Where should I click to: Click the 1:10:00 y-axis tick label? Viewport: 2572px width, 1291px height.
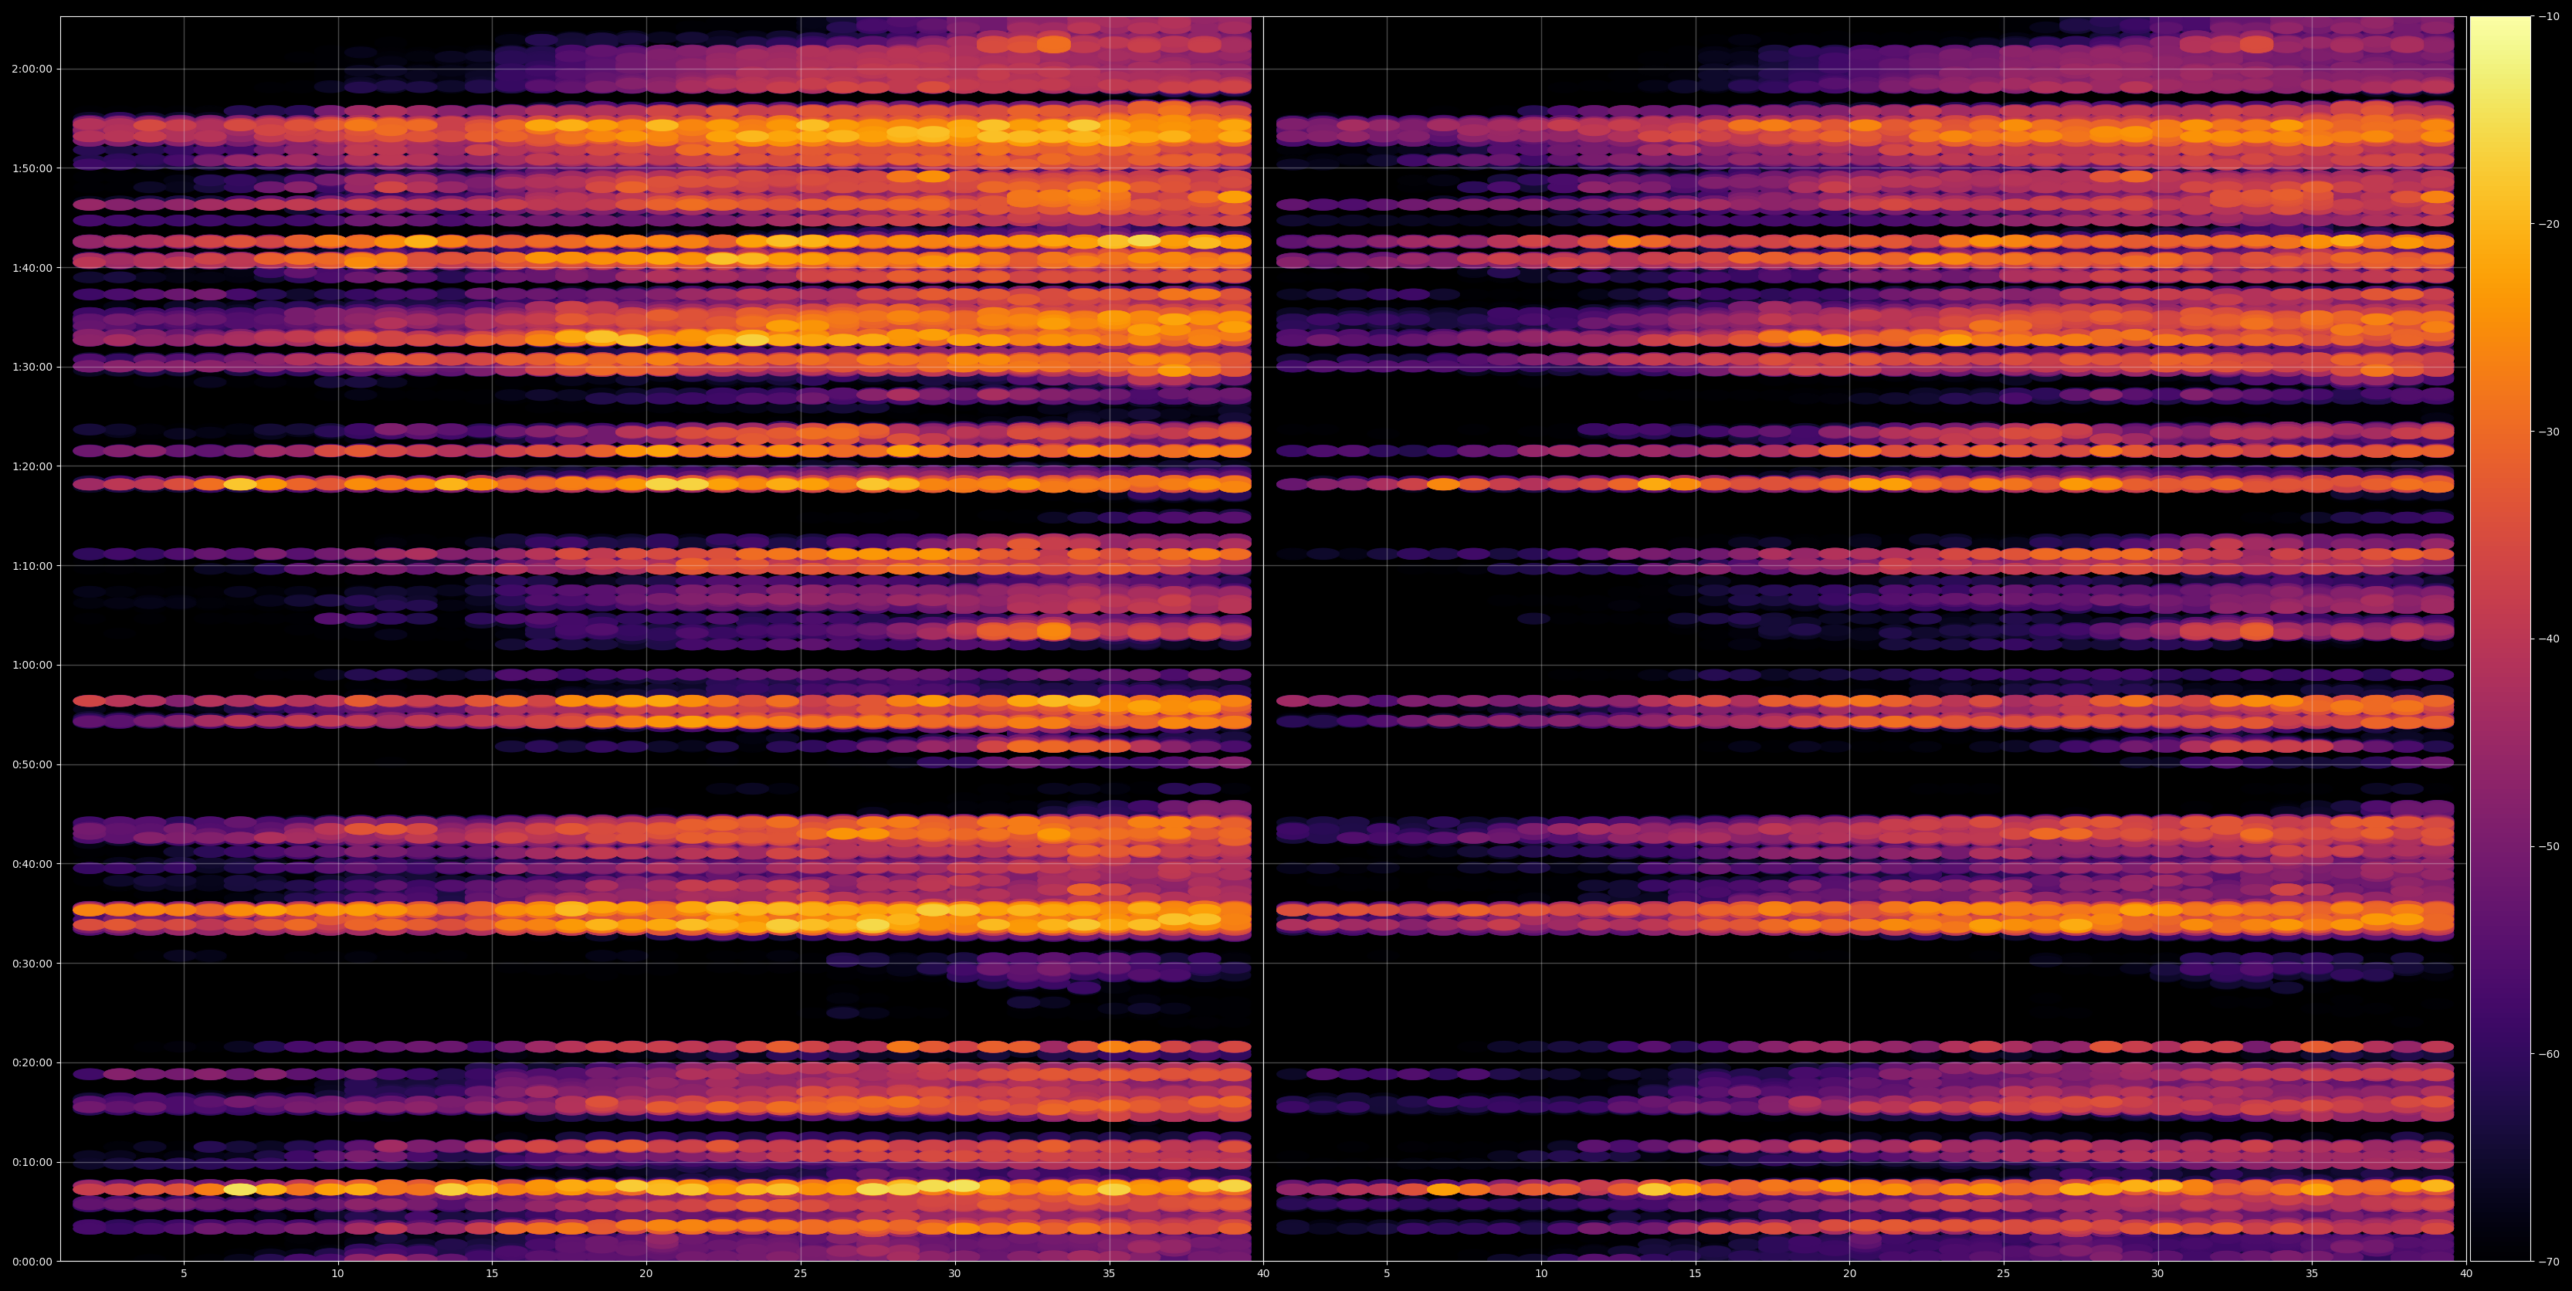pyautogui.click(x=33, y=566)
